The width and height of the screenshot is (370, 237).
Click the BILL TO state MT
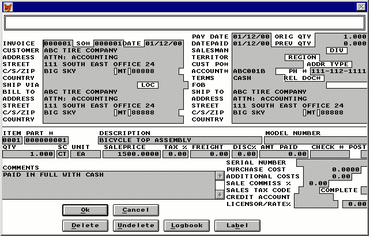pos(122,113)
